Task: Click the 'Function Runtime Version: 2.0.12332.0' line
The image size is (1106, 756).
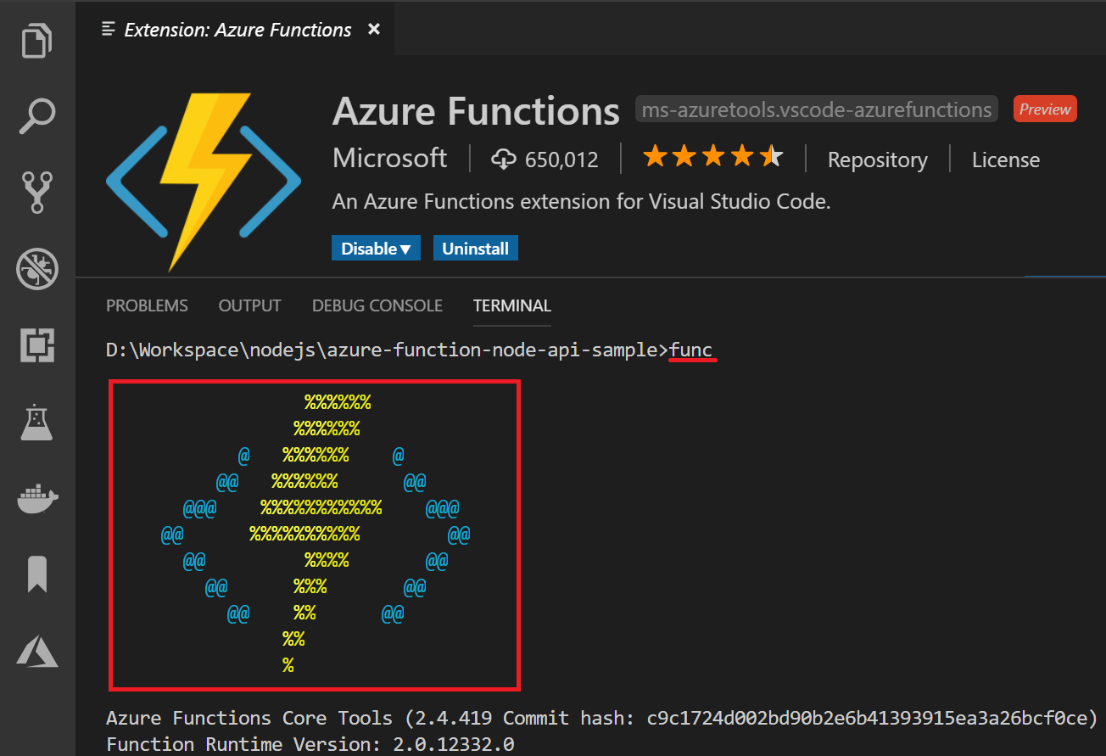Action: pos(310,744)
